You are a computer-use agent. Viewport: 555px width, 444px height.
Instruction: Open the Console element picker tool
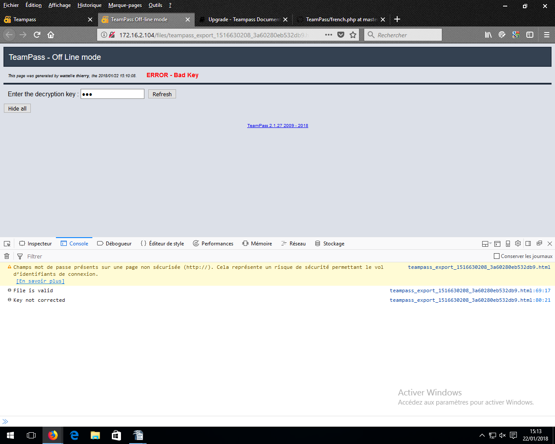tap(7, 243)
